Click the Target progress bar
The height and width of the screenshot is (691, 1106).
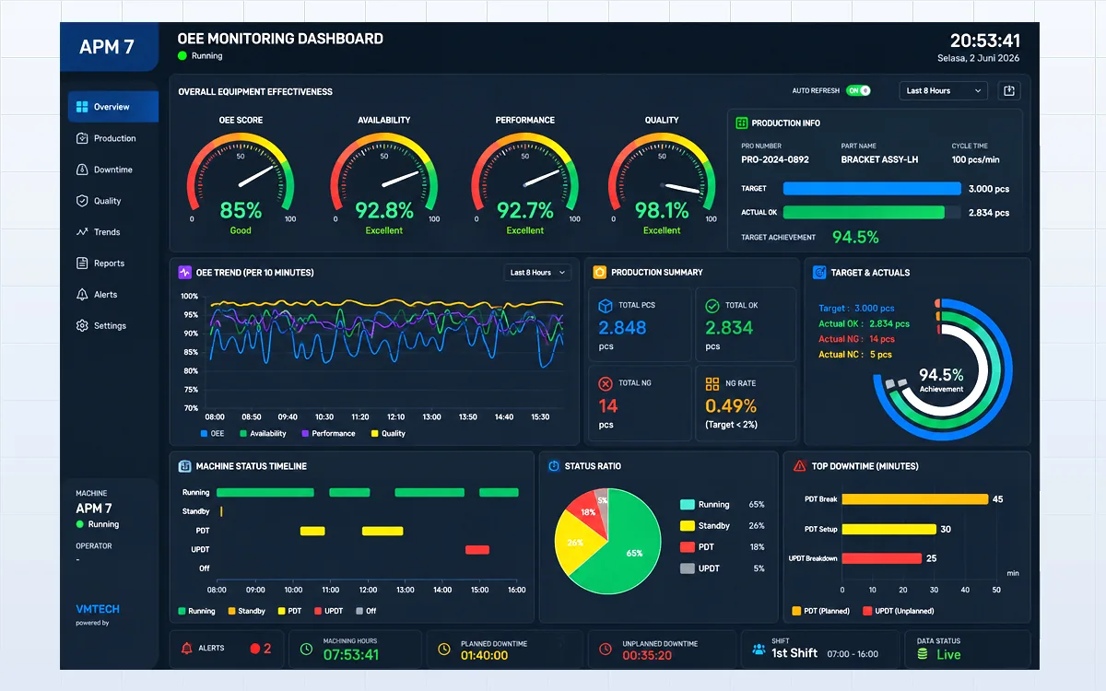point(872,189)
